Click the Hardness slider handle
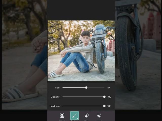 point(104,106)
